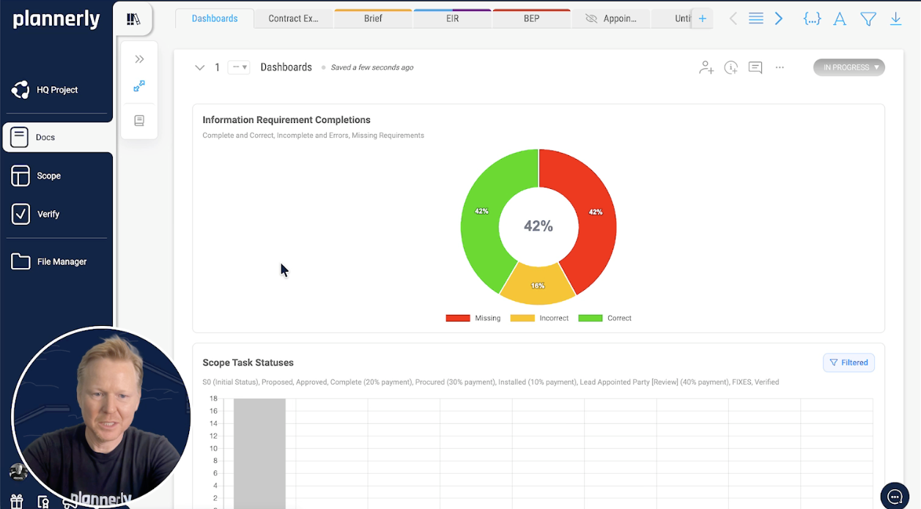921x509 pixels.
Task: Switch to the Dashboards tab
Action: tap(215, 18)
